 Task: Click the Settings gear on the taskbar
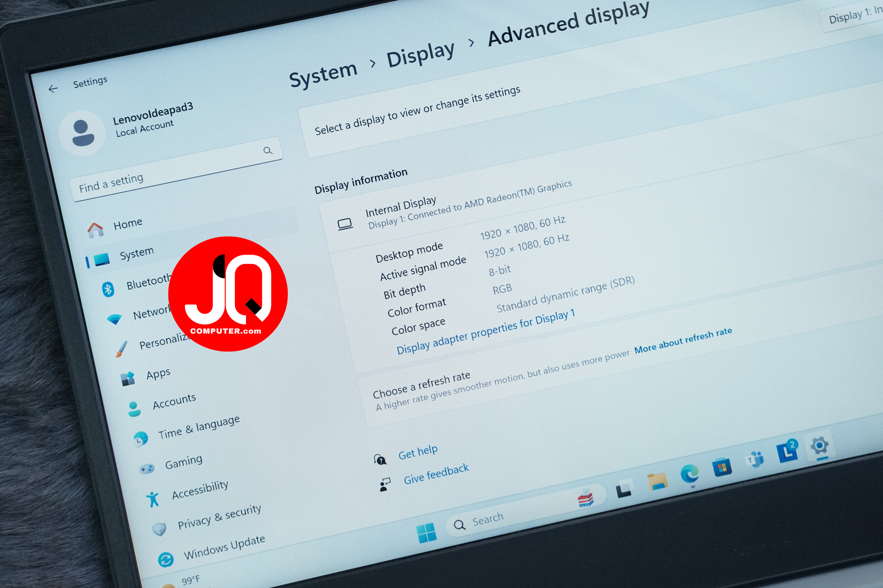(x=819, y=446)
